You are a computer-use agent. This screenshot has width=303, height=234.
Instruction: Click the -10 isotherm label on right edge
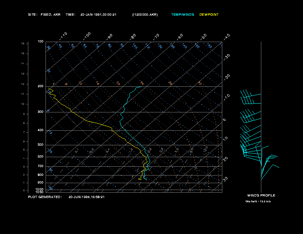[x=226, y=97]
